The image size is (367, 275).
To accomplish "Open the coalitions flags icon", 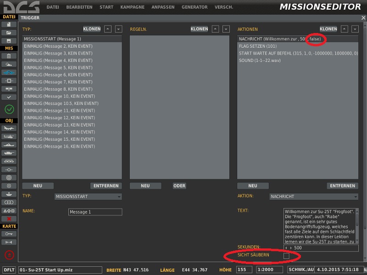I will 9,89.
